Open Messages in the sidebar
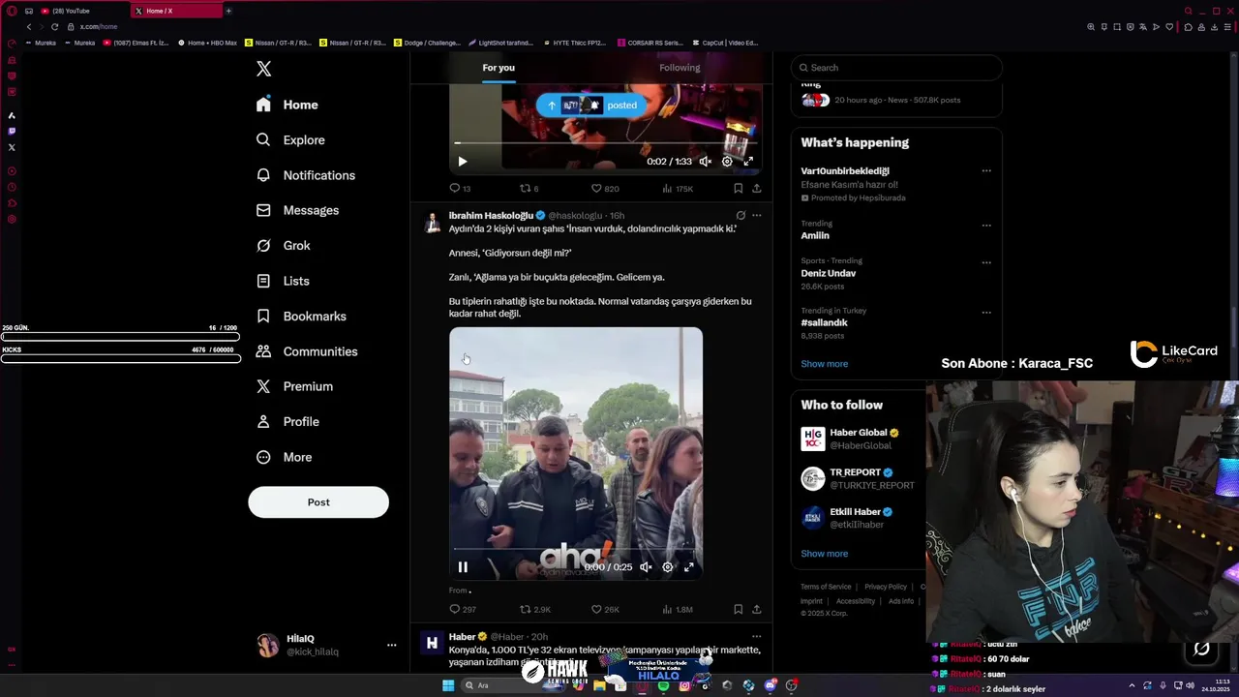 tap(297, 210)
